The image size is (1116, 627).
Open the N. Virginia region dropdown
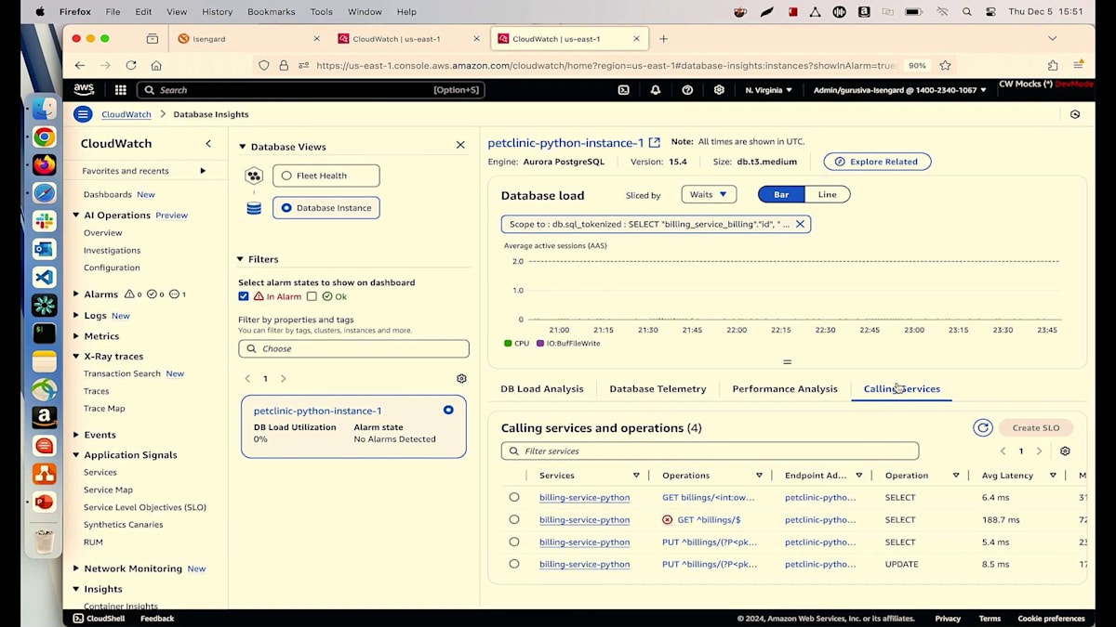pyautogui.click(x=768, y=90)
